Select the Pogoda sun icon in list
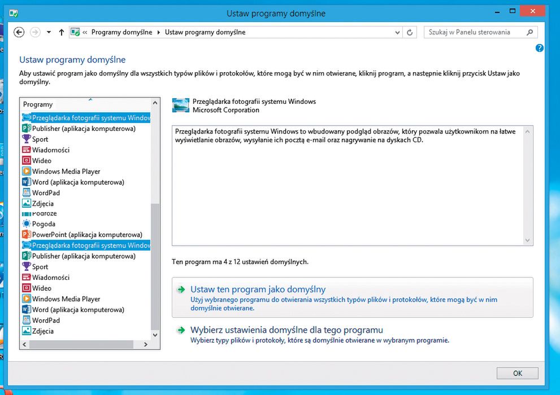The width and height of the screenshot is (560, 395). (x=27, y=224)
